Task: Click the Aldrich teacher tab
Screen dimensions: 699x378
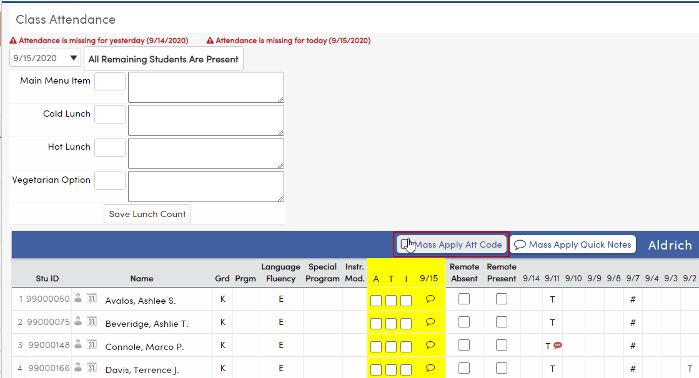Action: 670,245
